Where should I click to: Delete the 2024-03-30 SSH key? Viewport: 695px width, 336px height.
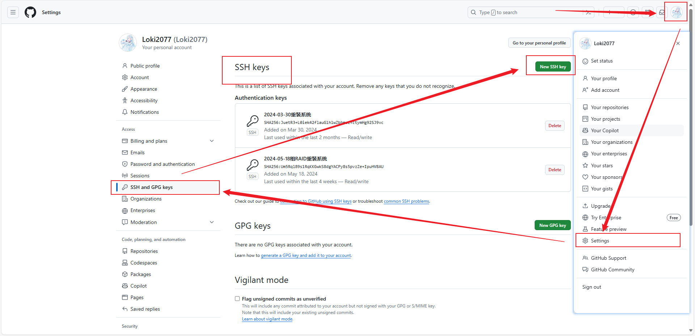click(555, 126)
